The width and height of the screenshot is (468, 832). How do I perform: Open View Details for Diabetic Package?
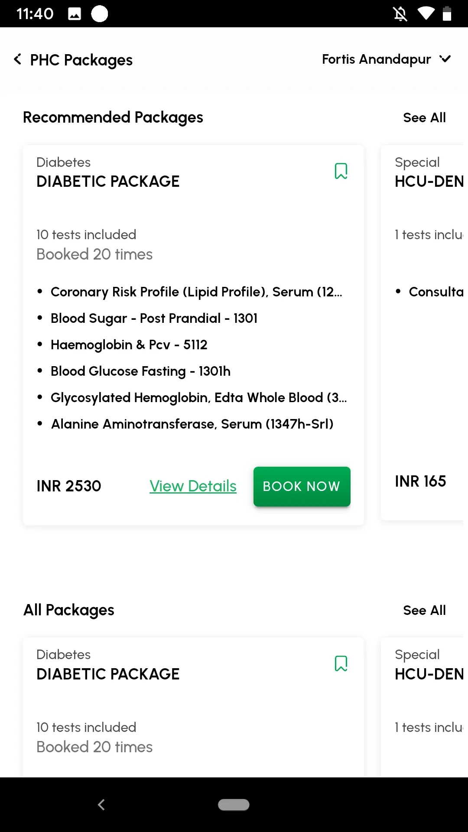click(193, 486)
